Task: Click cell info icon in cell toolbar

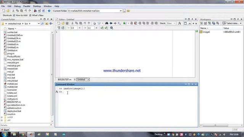Action: click(x=111, y=28)
